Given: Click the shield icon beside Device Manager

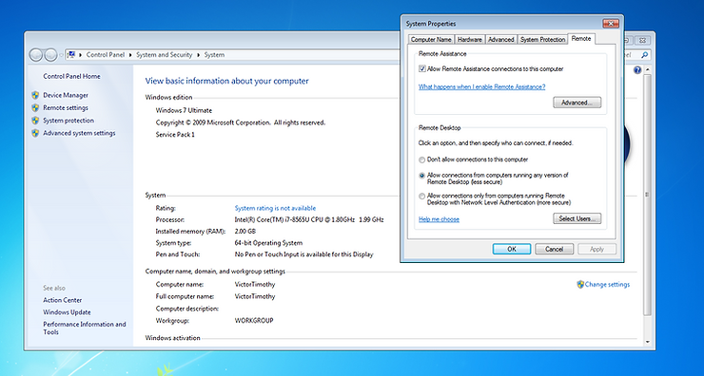Looking at the screenshot, I should tap(35, 95).
